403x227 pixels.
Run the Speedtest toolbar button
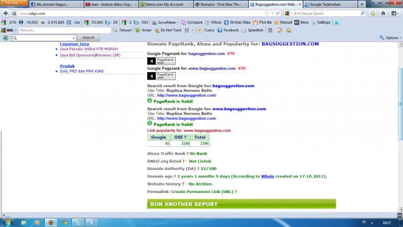(x=252, y=31)
